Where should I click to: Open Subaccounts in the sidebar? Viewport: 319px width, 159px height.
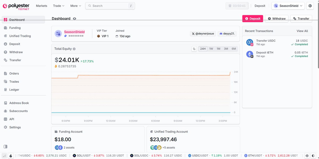tap(23, 111)
